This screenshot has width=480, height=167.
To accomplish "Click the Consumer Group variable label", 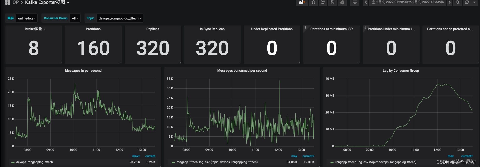I will pos(55,18).
